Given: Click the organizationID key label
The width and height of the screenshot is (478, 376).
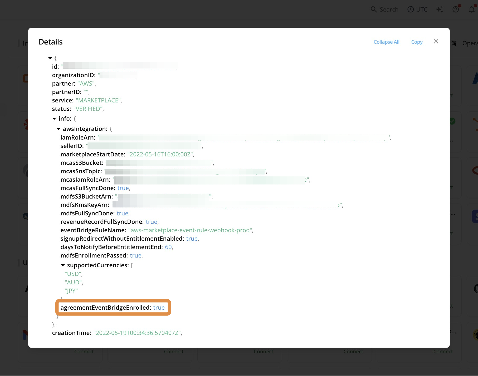Looking at the screenshot, I should [x=74, y=75].
